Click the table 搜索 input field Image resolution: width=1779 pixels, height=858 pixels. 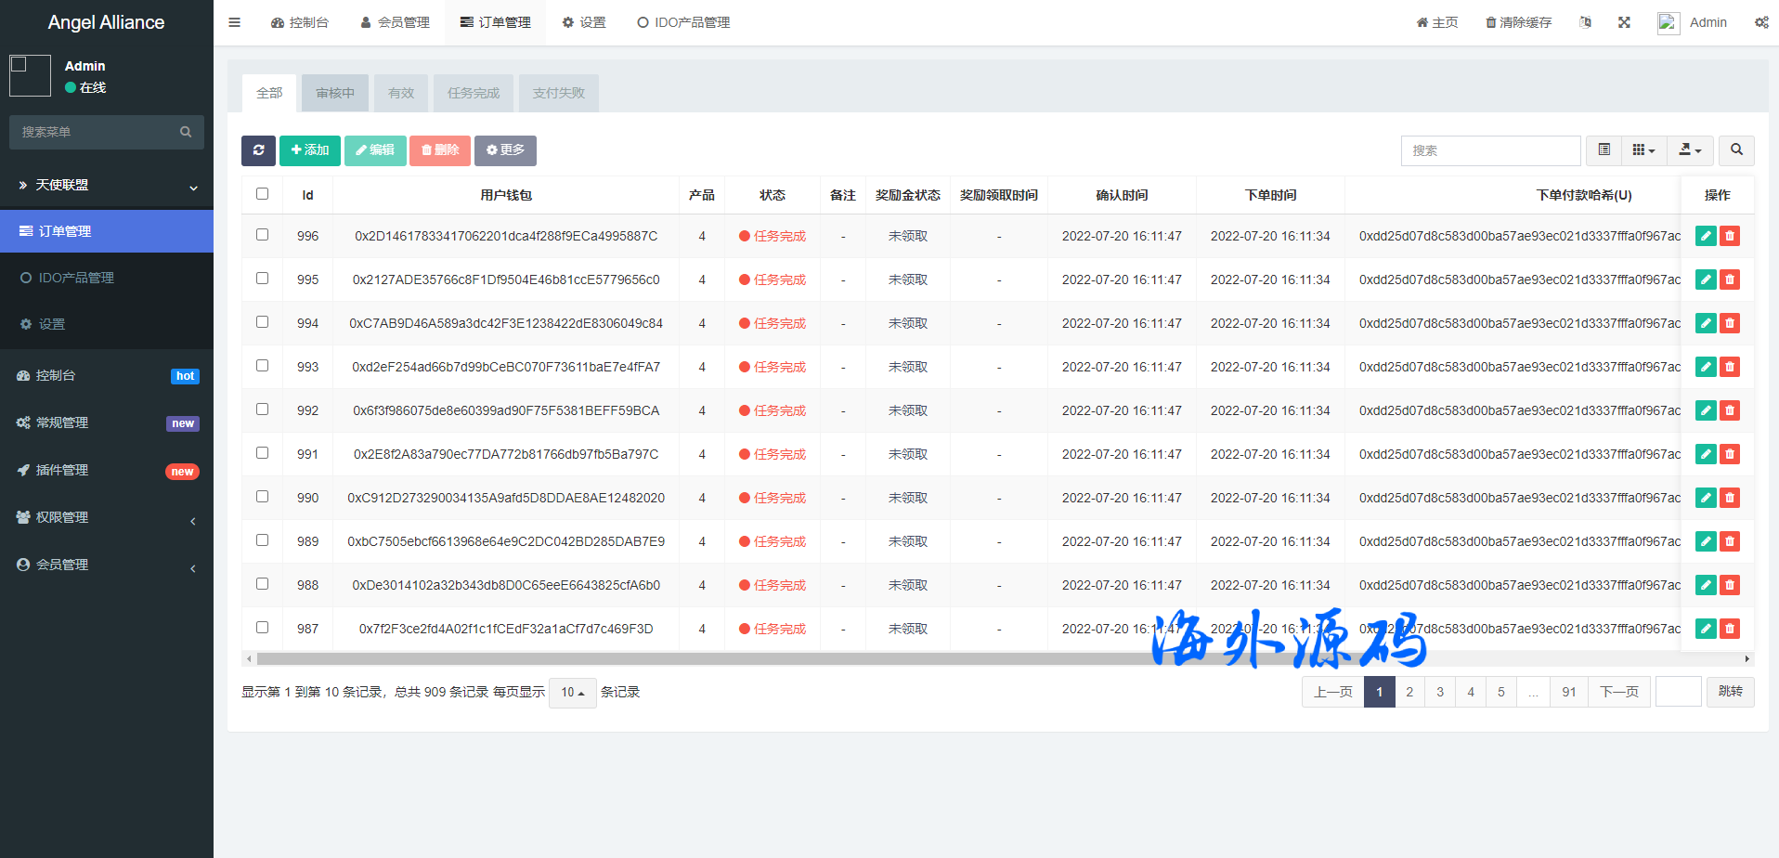[1490, 150]
